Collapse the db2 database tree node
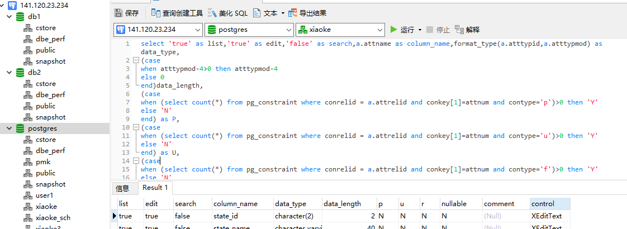Viewport: 627px width, 229px height. [9, 73]
